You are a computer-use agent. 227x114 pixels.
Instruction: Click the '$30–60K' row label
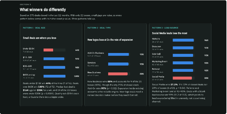click(28, 66)
